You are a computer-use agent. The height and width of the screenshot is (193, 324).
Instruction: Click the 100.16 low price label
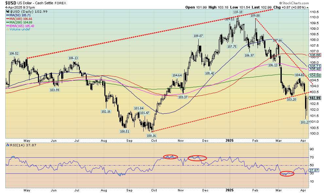(151, 135)
